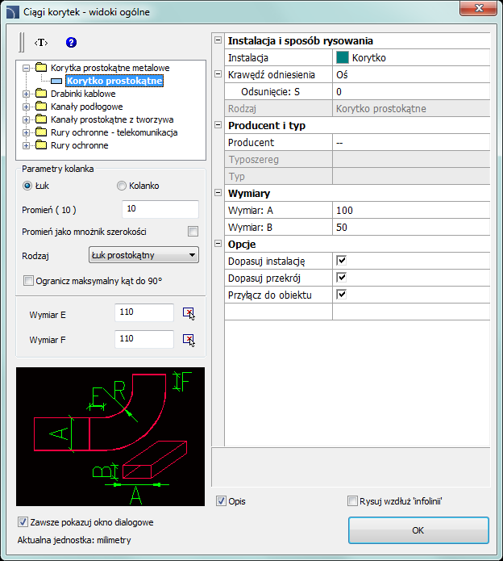Viewport: 503px width, 561px height.
Task: Select Drabinki kablowe tree label
Action: (83, 94)
